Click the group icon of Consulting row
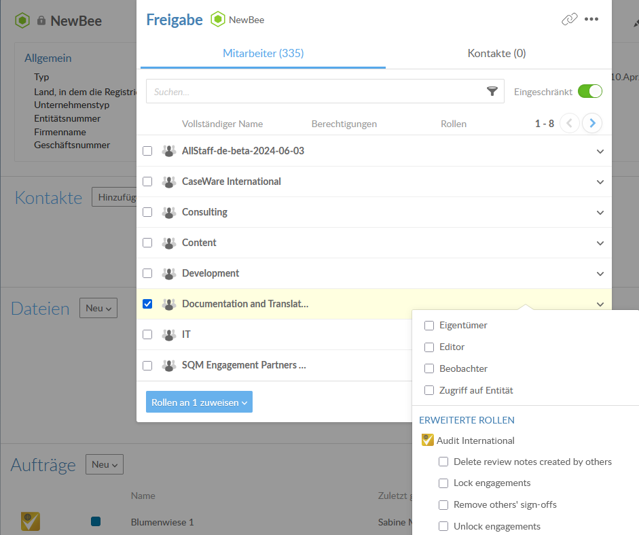Image resolution: width=639 pixels, height=535 pixels. [168, 212]
